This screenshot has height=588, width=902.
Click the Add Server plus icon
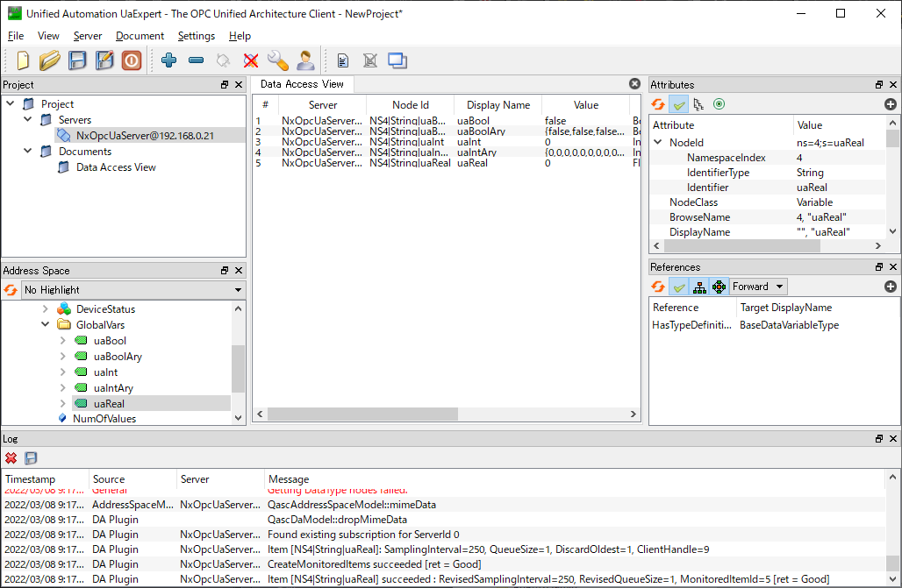[x=169, y=60]
